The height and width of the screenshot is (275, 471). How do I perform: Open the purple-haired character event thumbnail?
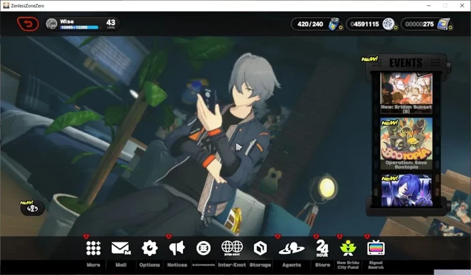406,191
